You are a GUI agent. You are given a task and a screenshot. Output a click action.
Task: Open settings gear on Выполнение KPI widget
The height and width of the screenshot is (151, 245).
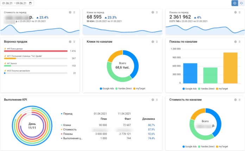coord(153,99)
